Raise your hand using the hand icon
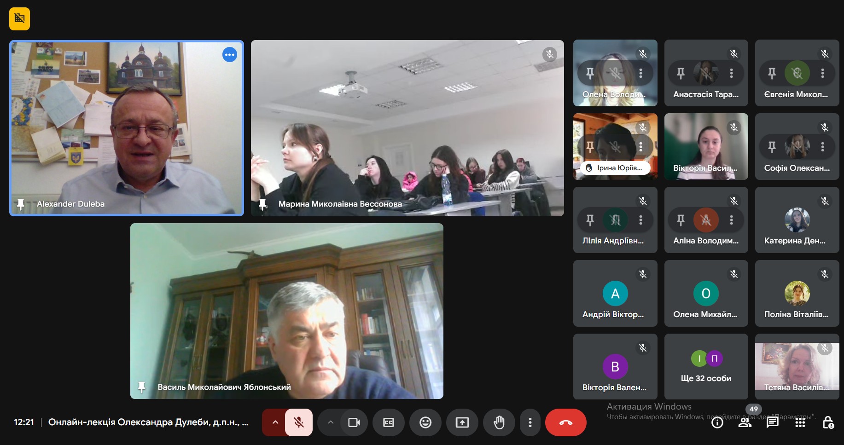The height and width of the screenshot is (445, 844). click(499, 422)
